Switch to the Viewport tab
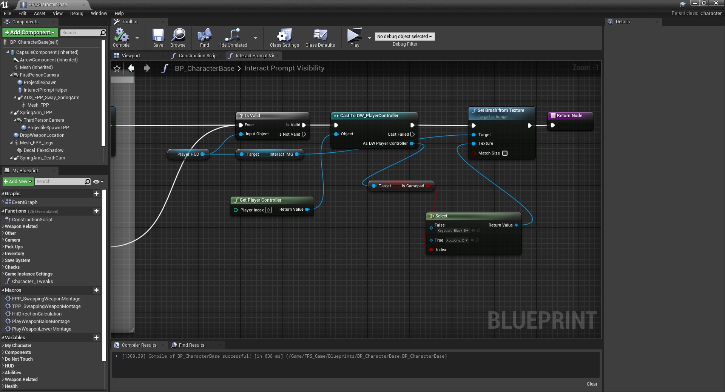 131,56
